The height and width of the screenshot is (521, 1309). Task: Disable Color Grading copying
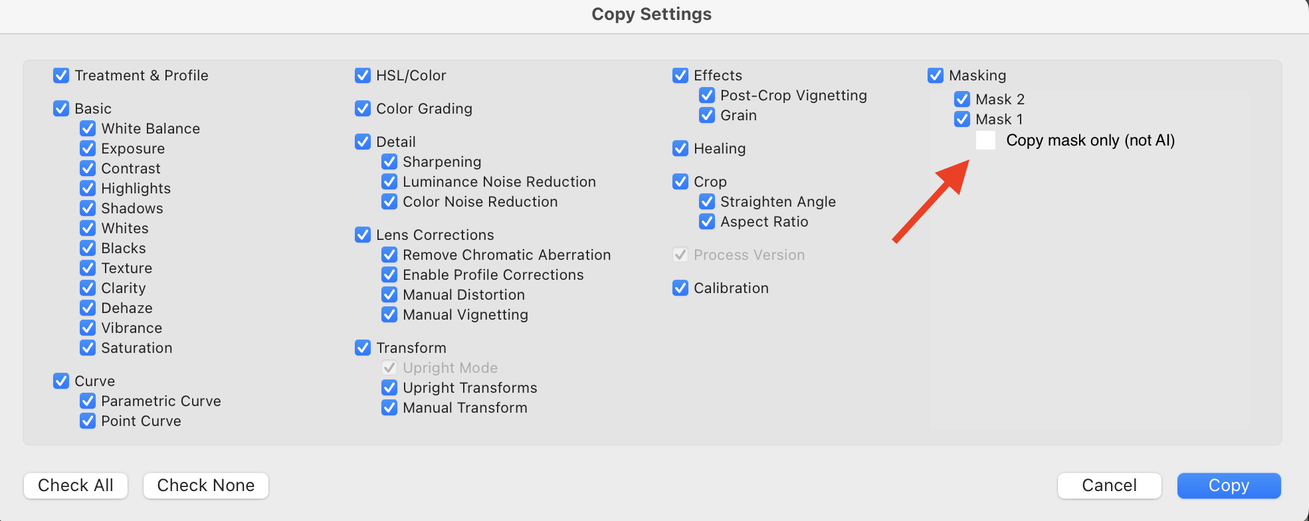pos(363,108)
